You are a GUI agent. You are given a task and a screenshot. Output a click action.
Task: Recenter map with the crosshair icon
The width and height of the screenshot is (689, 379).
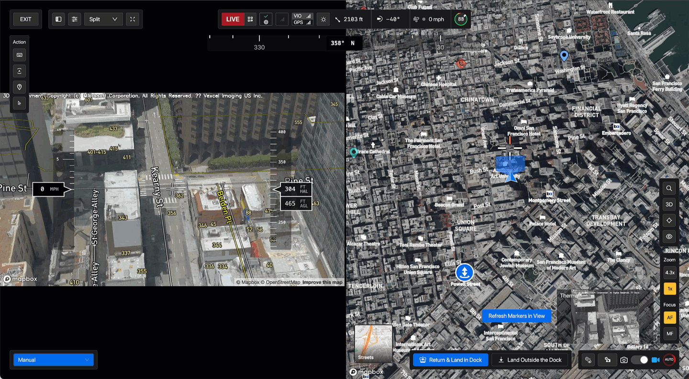(669, 221)
